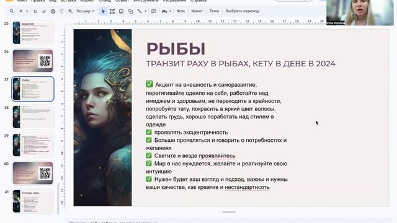Image resolution: width=397 pixels, height=223 pixels.
Task: Select slide 39 thumbnail
Action: pos(33,145)
